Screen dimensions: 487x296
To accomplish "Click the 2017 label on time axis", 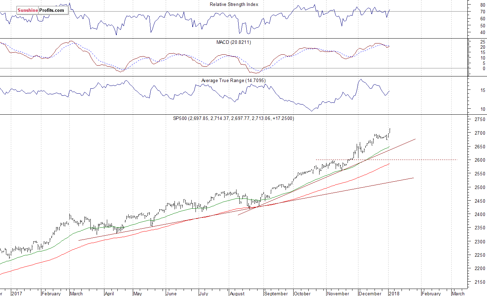I will click(16, 294).
